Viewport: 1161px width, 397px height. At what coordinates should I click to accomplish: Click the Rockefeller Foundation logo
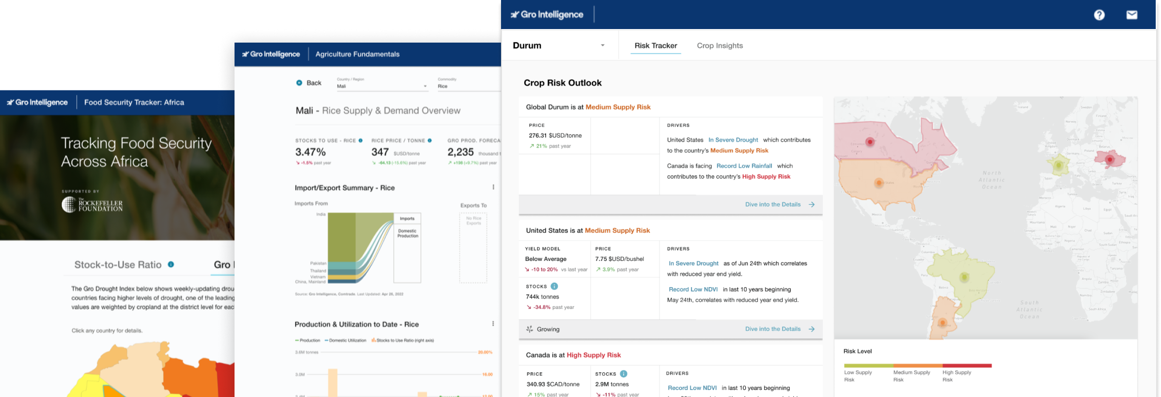pos(92,205)
